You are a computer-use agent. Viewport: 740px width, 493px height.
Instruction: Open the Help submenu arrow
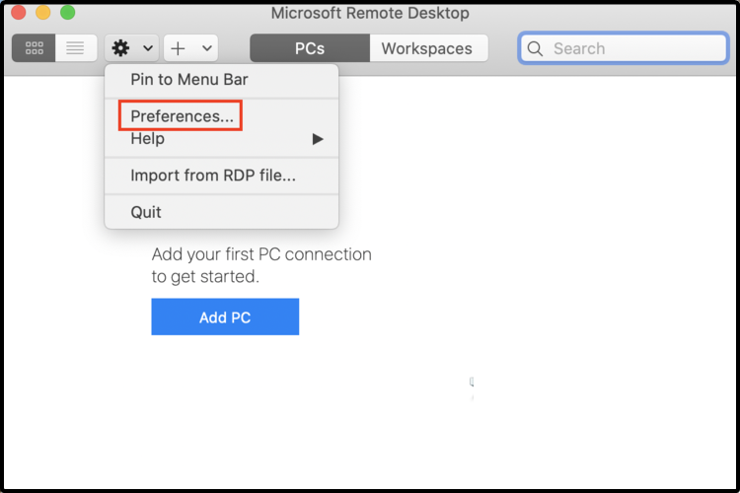tap(318, 139)
